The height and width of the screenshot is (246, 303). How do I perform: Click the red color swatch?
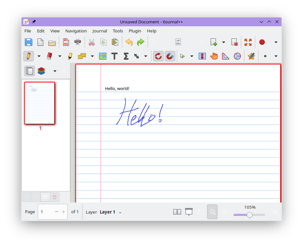[x=262, y=42]
